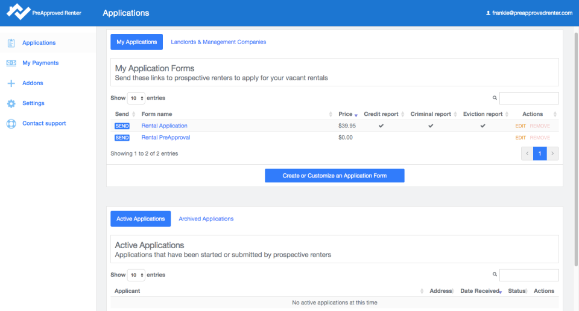Screen dimensions: 579x311
Task: Click the $0.00 price cell
Action: 346,138
